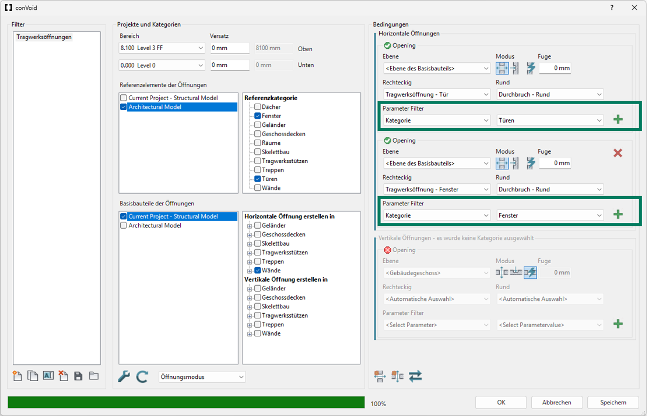Click Fuge field in the Tür opening group

click(555, 68)
